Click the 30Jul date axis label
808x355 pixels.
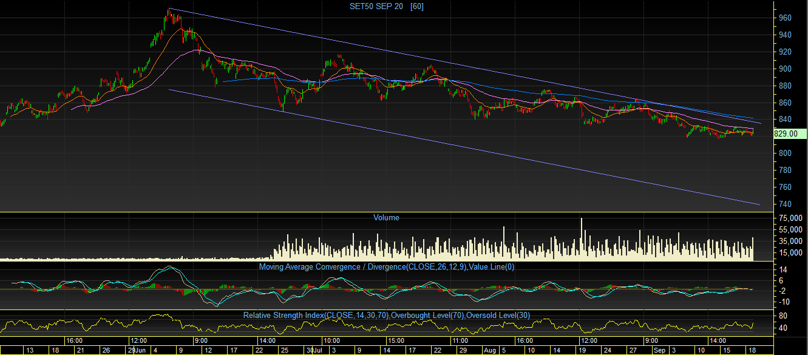[x=314, y=350]
